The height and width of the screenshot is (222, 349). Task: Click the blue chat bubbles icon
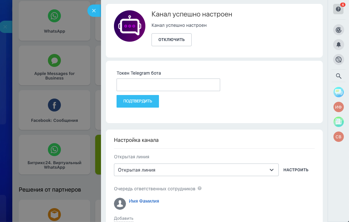[339, 92]
